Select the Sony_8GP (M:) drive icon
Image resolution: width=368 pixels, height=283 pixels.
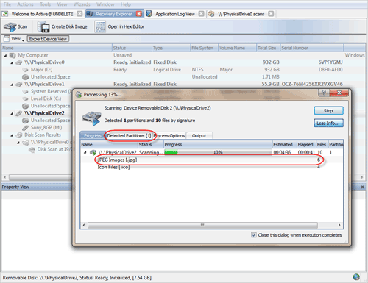click(25, 128)
